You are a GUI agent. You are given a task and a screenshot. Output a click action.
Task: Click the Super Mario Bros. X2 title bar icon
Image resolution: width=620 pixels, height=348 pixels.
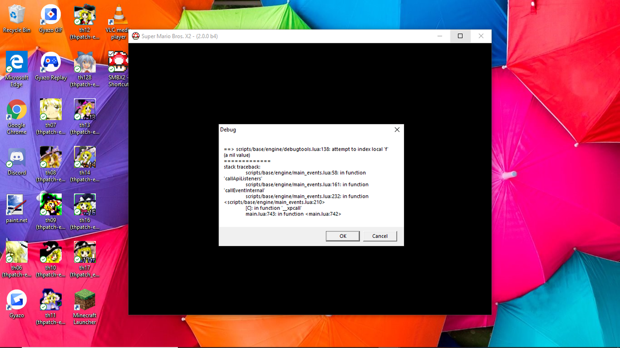136,36
